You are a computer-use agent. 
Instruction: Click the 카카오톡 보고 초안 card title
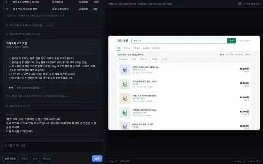point(16,43)
